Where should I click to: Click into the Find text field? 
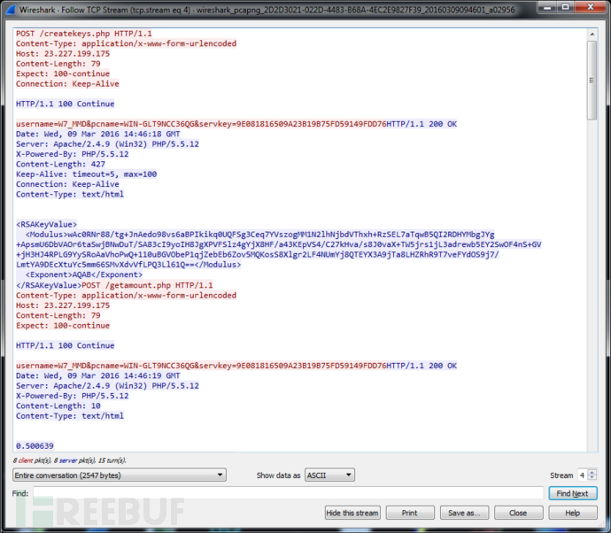pyautogui.click(x=288, y=493)
